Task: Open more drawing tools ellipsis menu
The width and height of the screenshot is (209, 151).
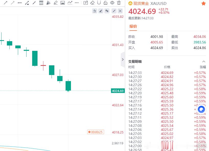Action: coord(77,3)
